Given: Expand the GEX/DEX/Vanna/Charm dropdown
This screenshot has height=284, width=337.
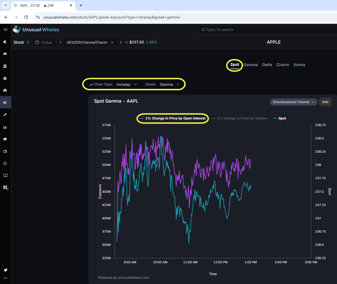Looking at the screenshot, I should (90, 42).
